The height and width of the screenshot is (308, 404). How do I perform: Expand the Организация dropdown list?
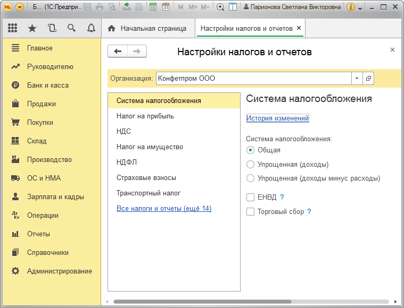pos(357,78)
